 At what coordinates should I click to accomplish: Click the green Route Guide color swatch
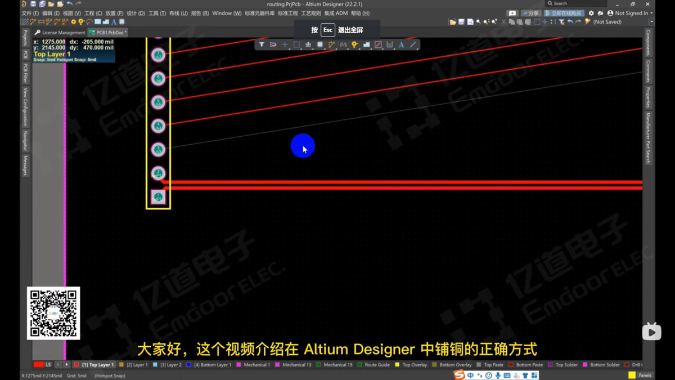[x=359, y=365]
